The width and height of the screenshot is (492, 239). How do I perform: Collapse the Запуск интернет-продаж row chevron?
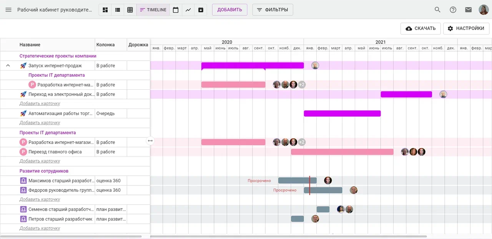pos(8,66)
